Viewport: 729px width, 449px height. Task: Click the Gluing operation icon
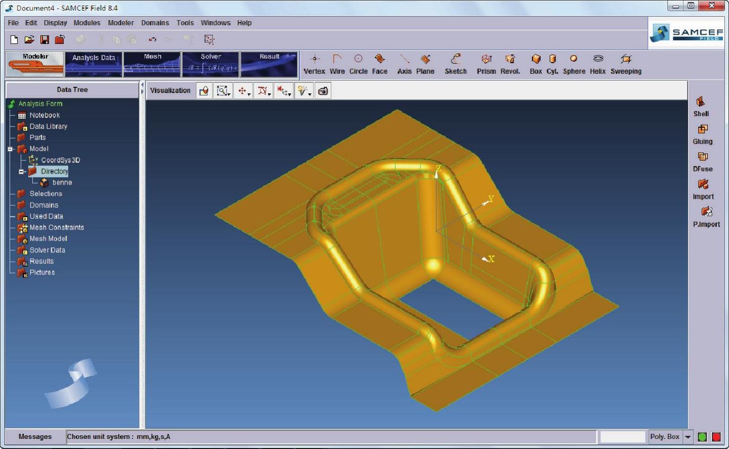click(x=702, y=134)
